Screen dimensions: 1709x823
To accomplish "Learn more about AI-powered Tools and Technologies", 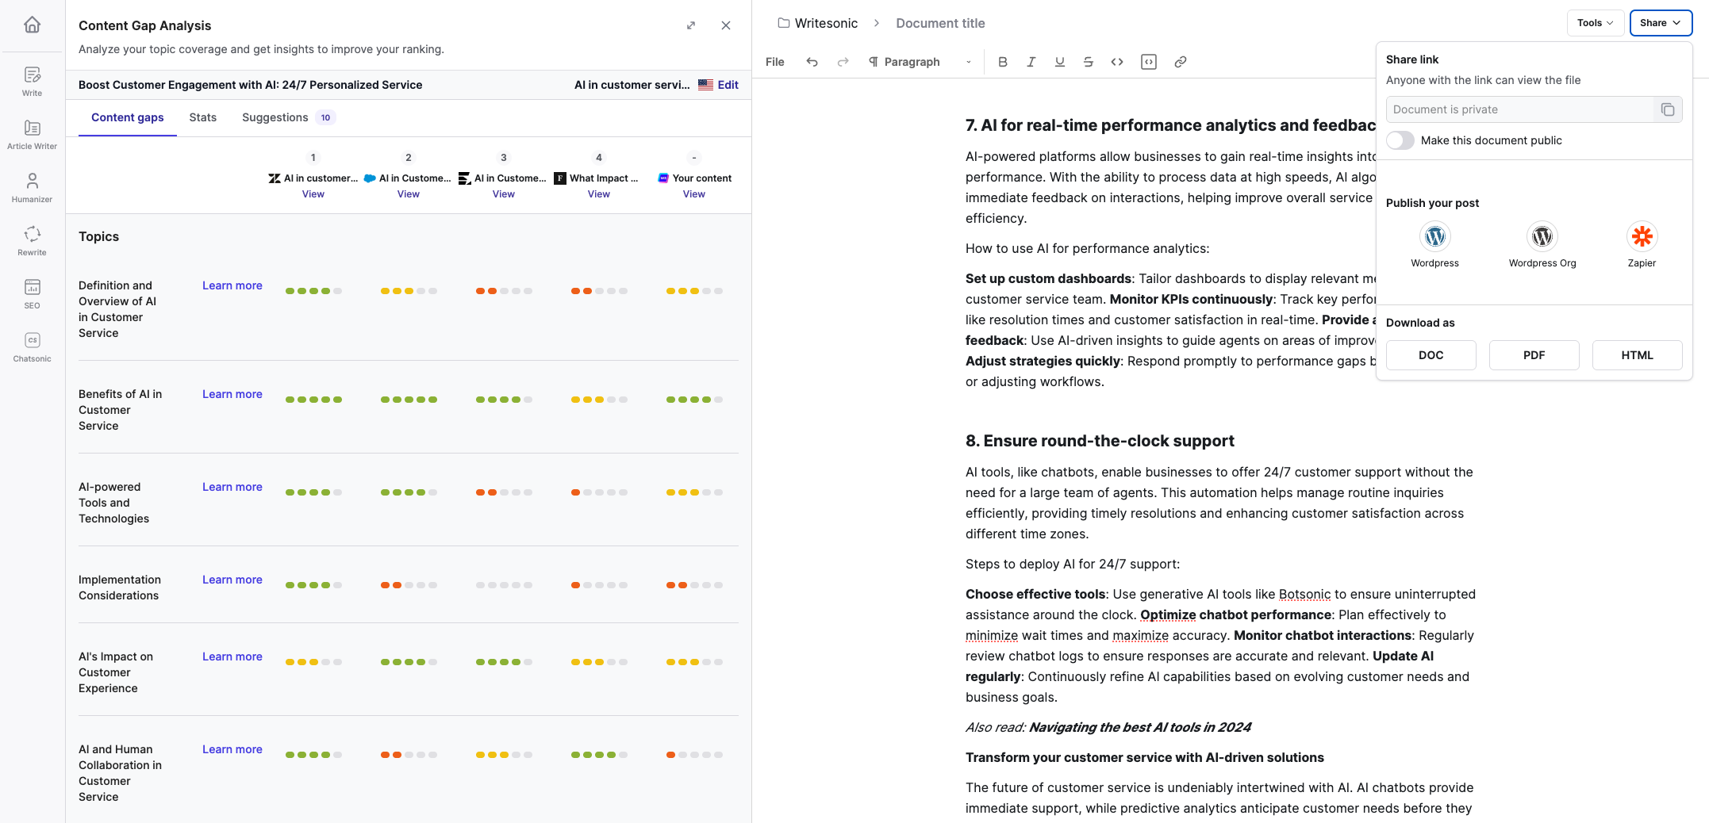I will click(232, 487).
